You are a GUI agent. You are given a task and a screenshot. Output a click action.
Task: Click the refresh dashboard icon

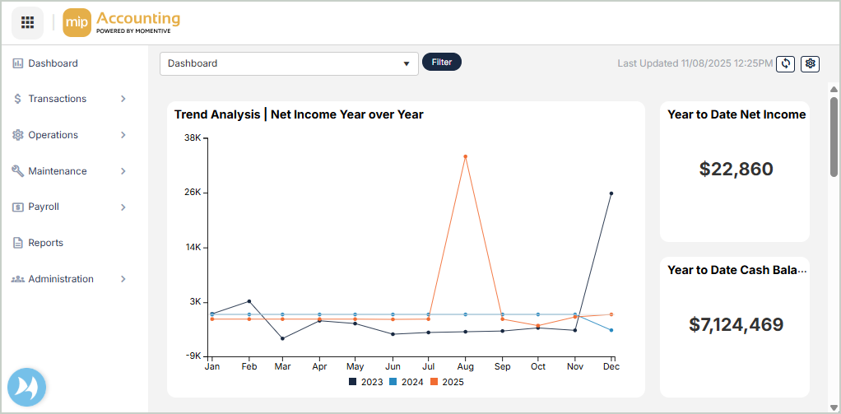pos(786,63)
